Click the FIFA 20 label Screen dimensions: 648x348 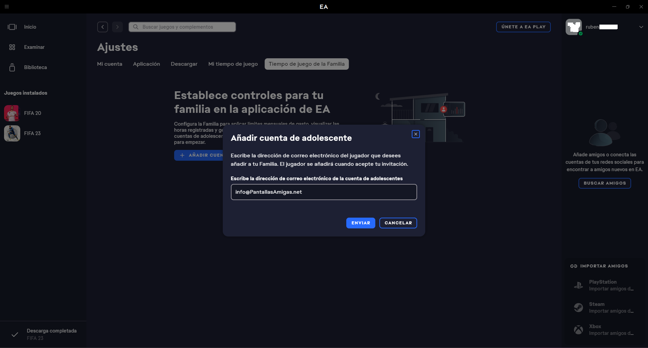tap(33, 113)
